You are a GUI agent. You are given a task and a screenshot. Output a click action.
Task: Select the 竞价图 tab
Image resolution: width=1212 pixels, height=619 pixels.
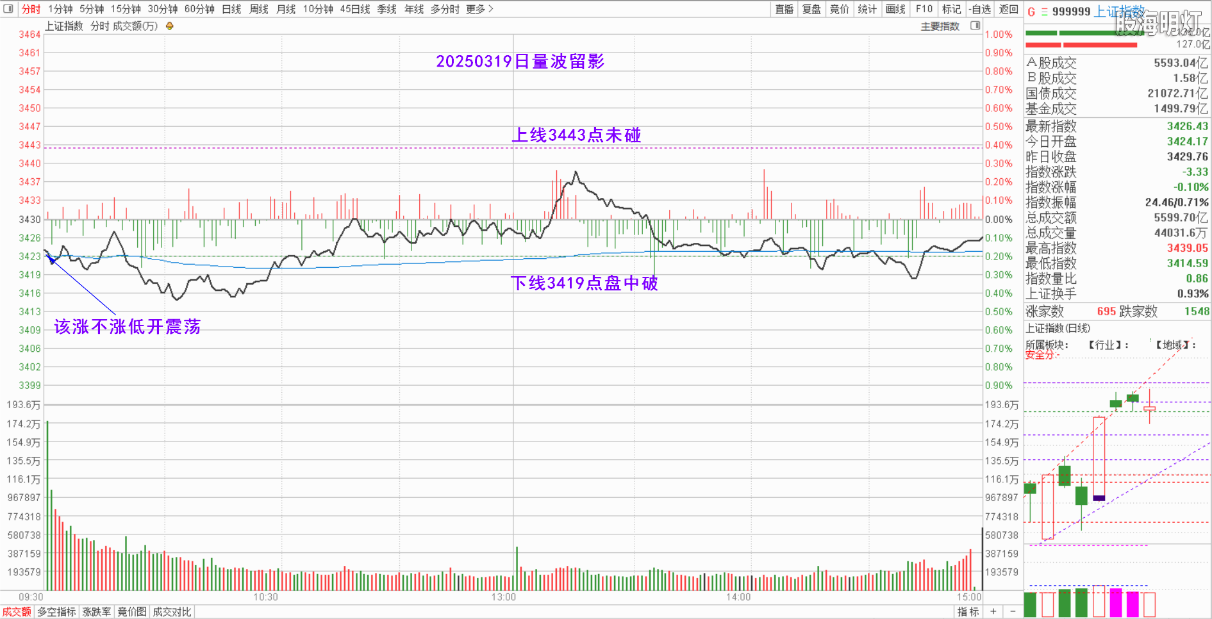pyautogui.click(x=132, y=612)
